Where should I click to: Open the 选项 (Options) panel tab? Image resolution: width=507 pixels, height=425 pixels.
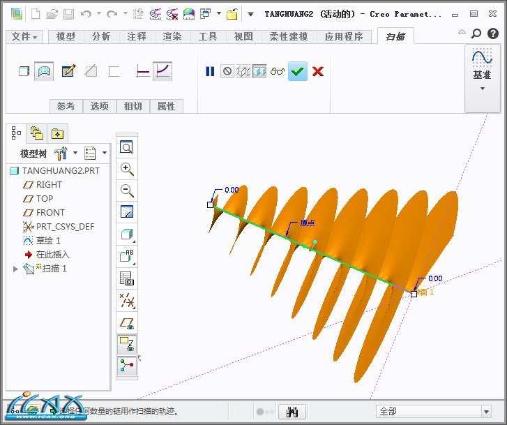[x=100, y=106]
